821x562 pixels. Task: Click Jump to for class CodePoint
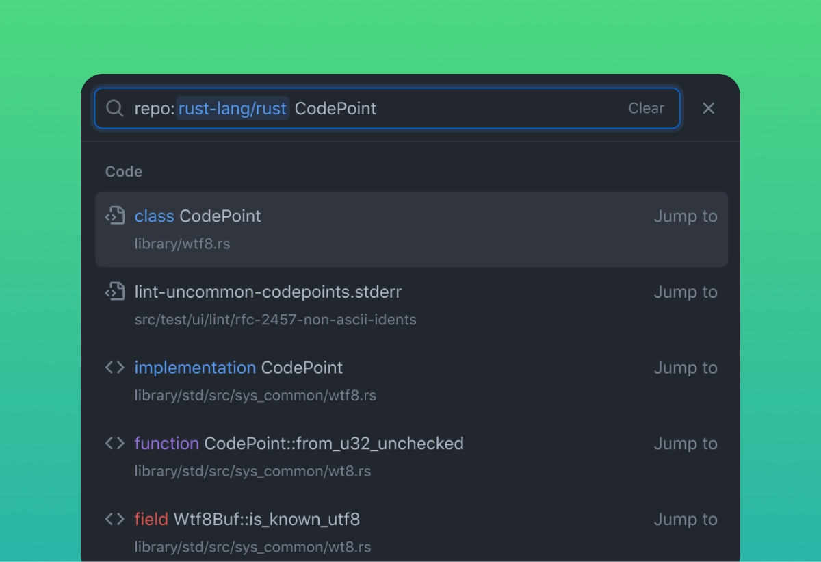[686, 216]
